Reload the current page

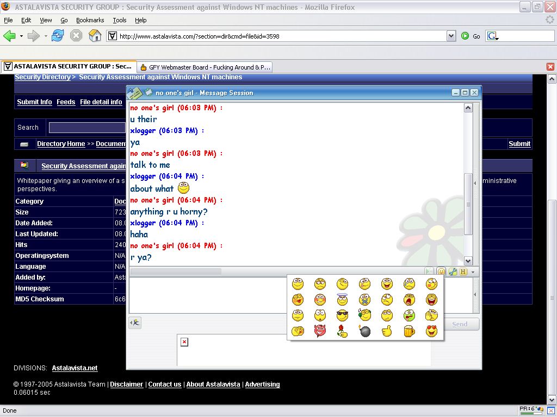(x=58, y=36)
